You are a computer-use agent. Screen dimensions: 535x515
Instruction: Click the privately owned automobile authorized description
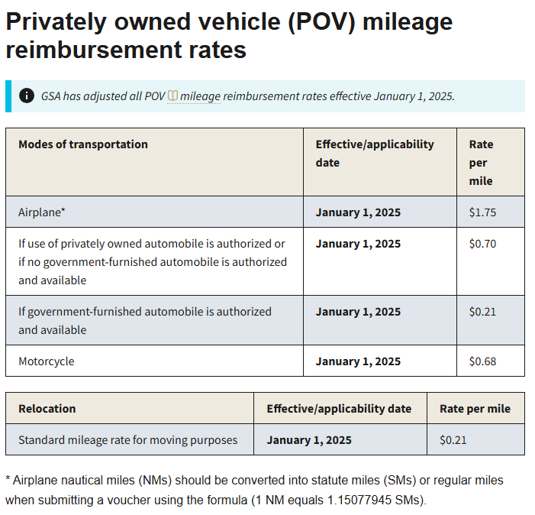click(x=153, y=262)
